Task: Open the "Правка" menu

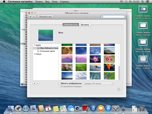Action: pos(39,2)
